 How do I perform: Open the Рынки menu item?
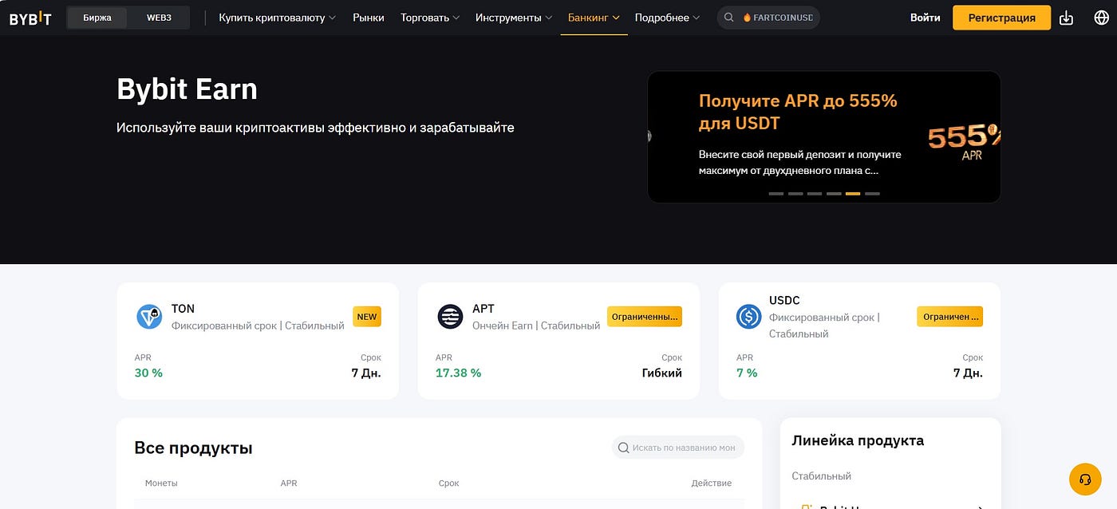[x=369, y=18]
